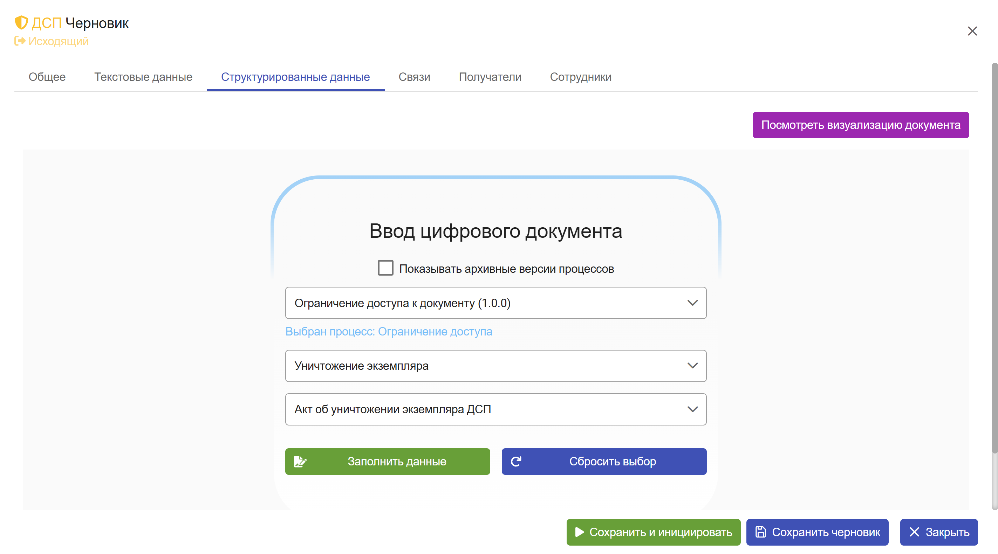Image resolution: width=998 pixels, height=554 pixels.
Task: Close the dialog with the top X
Action: (972, 31)
